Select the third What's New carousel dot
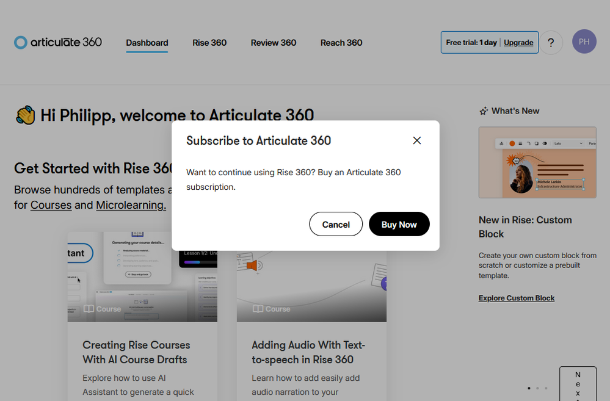The image size is (610, 401). point(546,388)
